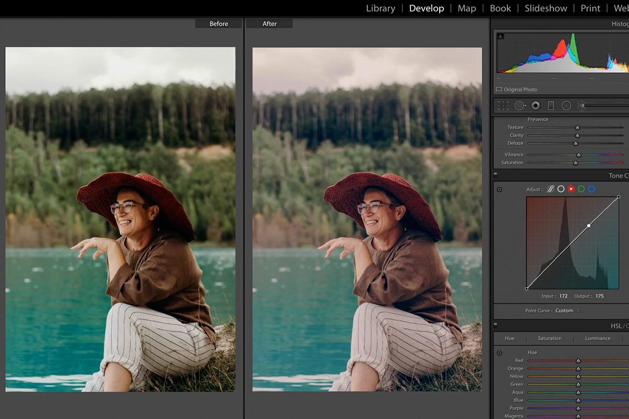Activate Tone Curve targeted adjustment tool
629x419 pixels.
click(x=499, y=189)
